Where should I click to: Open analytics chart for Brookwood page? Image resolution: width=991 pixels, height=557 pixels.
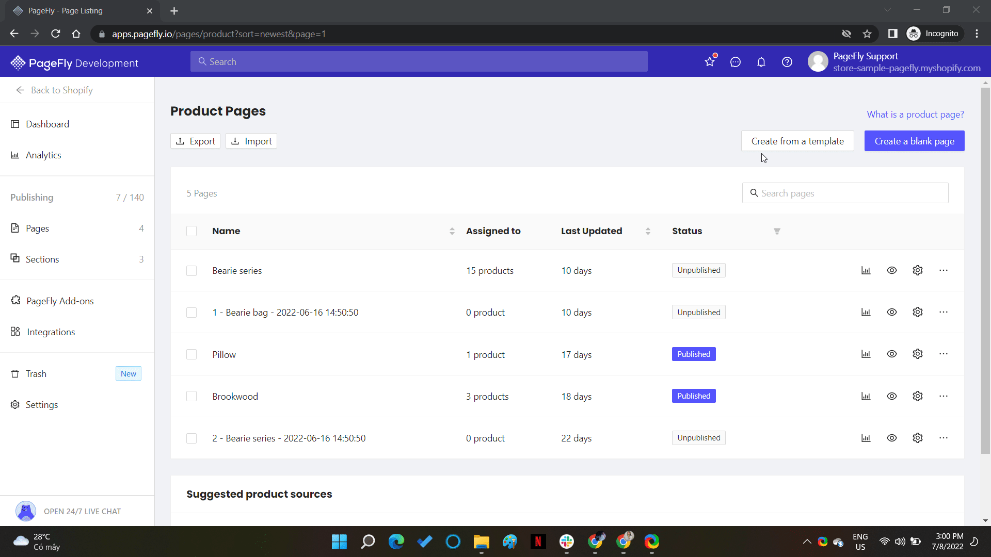coord(866,396)
